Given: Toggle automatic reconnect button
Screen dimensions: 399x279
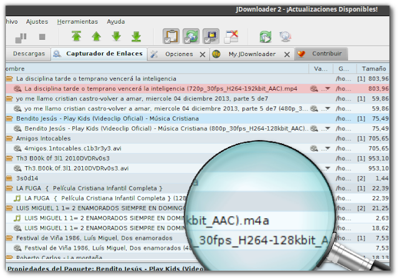Looking at the screenshot, I should (191, 36).
